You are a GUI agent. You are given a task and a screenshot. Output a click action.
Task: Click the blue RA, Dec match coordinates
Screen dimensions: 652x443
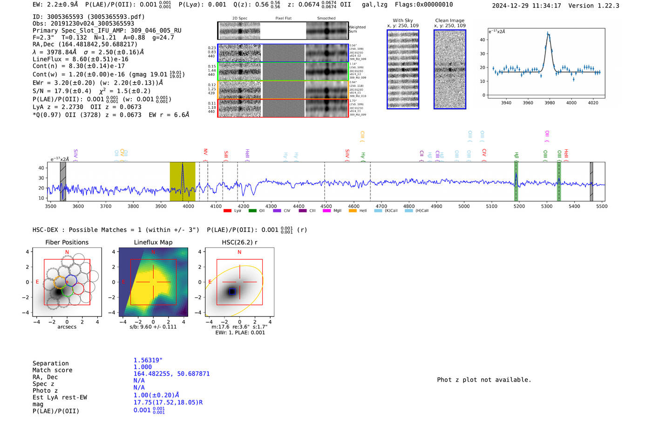click(x=171, y=374)
